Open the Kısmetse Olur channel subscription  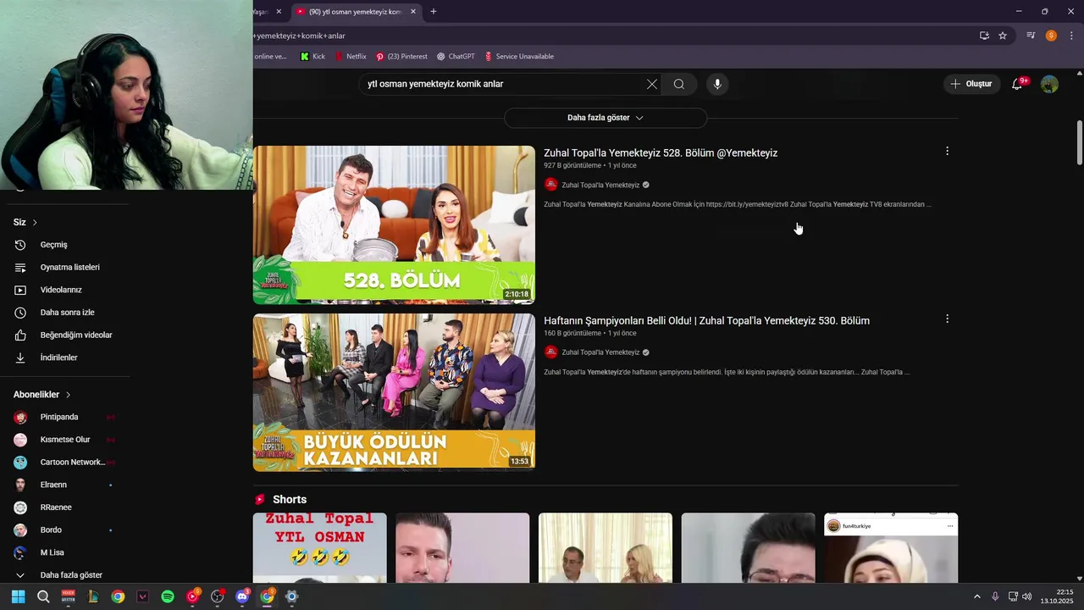point(67,440)
